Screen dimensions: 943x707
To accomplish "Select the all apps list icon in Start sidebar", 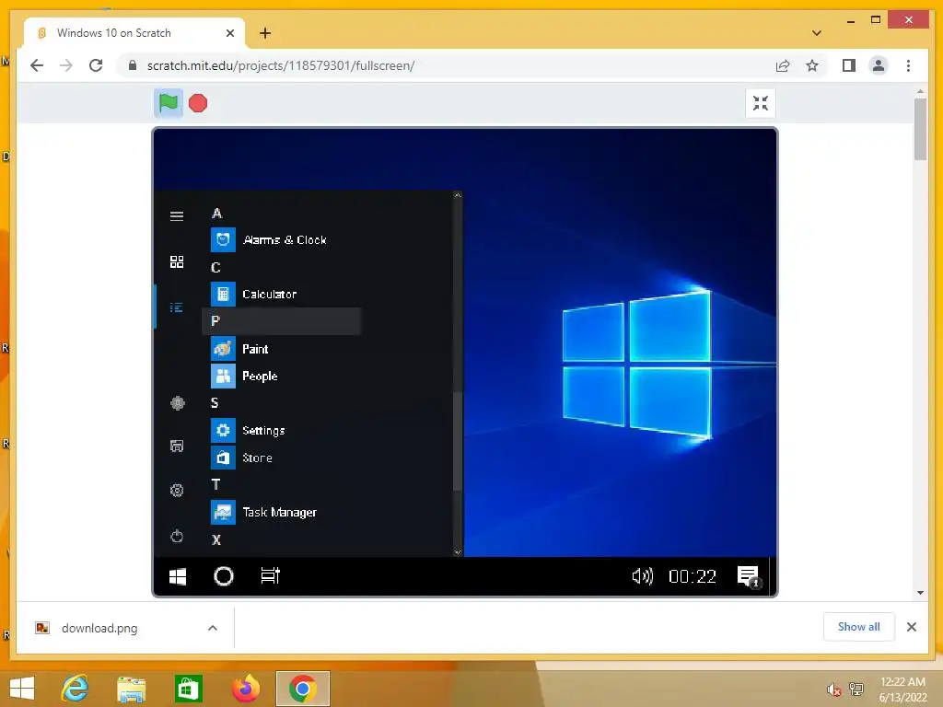I will (177, 307).
